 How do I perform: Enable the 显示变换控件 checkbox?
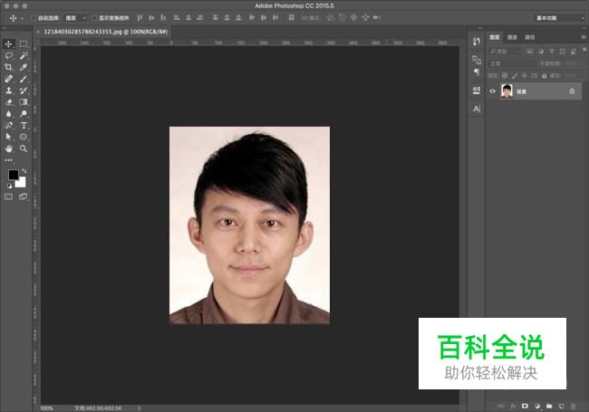[x=94, y=17]
